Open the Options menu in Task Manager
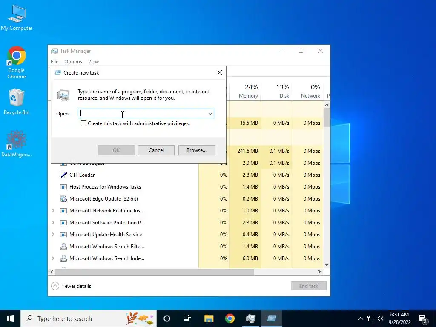 coord(73,62)
